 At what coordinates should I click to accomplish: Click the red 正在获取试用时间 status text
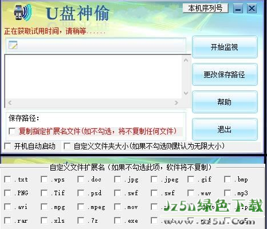(54, 31)
